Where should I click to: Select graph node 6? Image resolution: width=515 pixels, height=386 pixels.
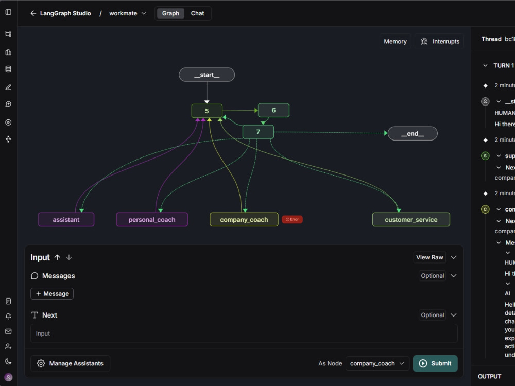pos(273,110)
